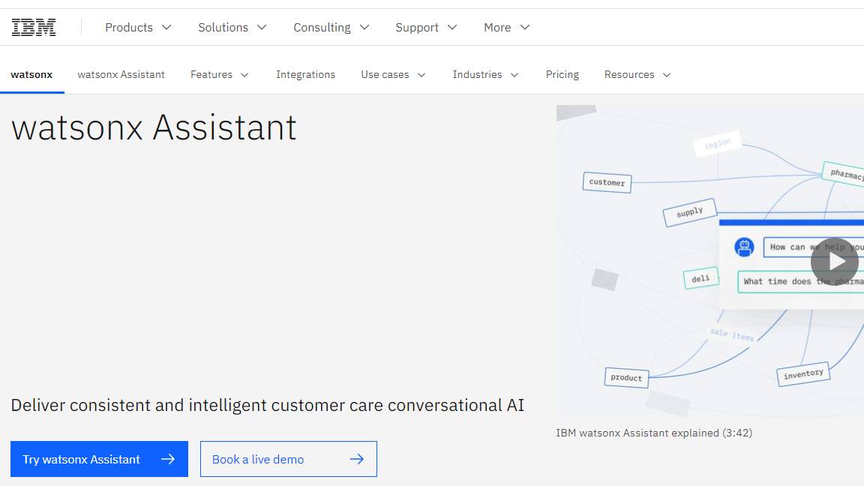Click the What time does the pharmacy message
This screenshot has width=864, height=486.
[801, 281]
